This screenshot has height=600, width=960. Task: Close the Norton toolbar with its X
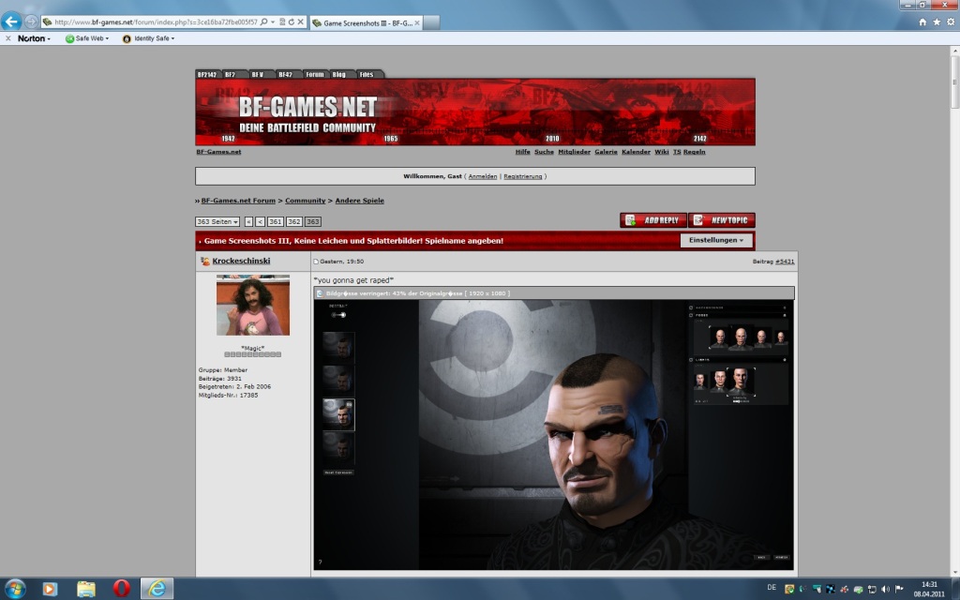coord(7,37)
